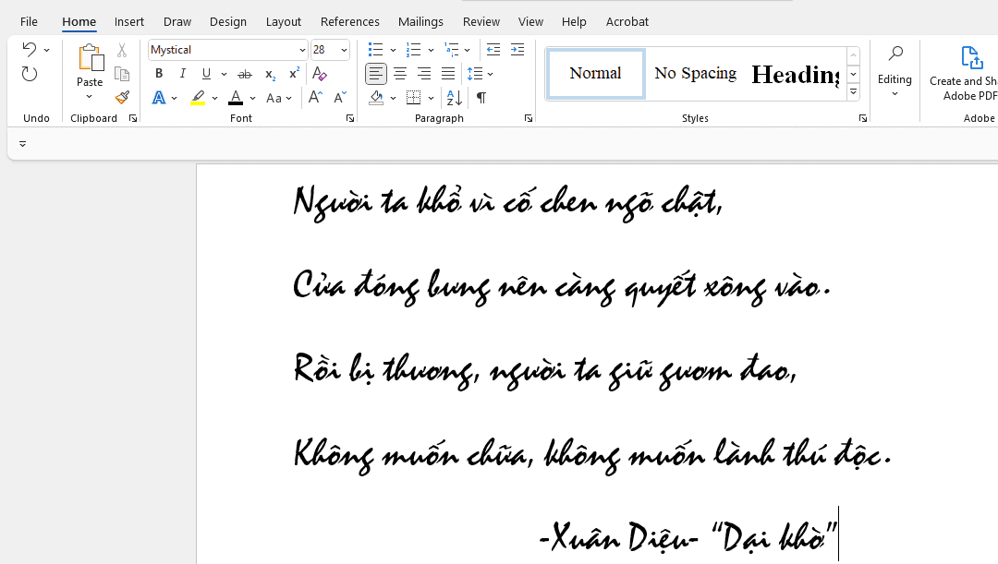Image resolution: width=998 pixels, height=564 pixels.
Task: Toggle Bold formatting
Action: pos(159,74)
